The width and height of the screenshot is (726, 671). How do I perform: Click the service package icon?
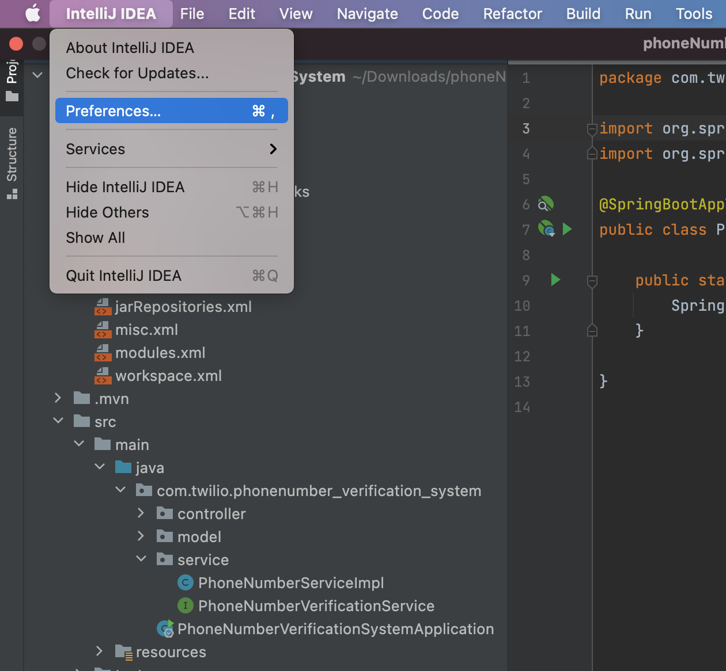[x=165, y=559]
